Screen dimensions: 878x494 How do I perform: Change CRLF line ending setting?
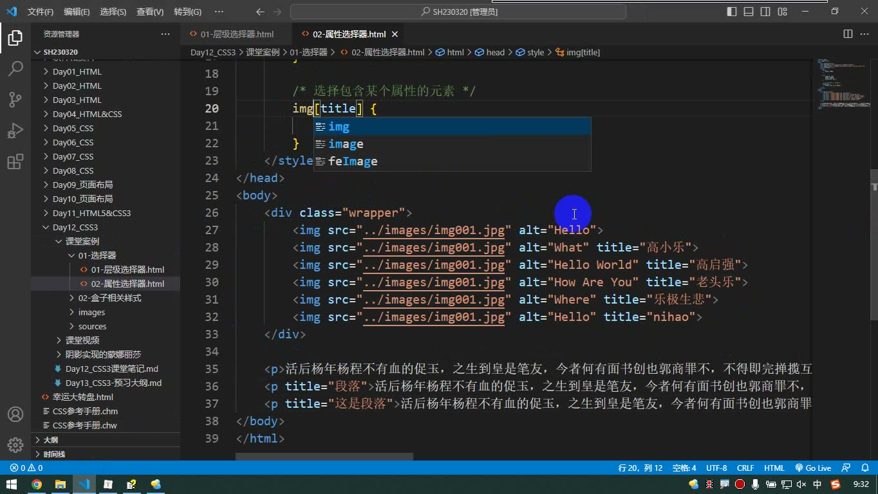(x=745, y=468)
